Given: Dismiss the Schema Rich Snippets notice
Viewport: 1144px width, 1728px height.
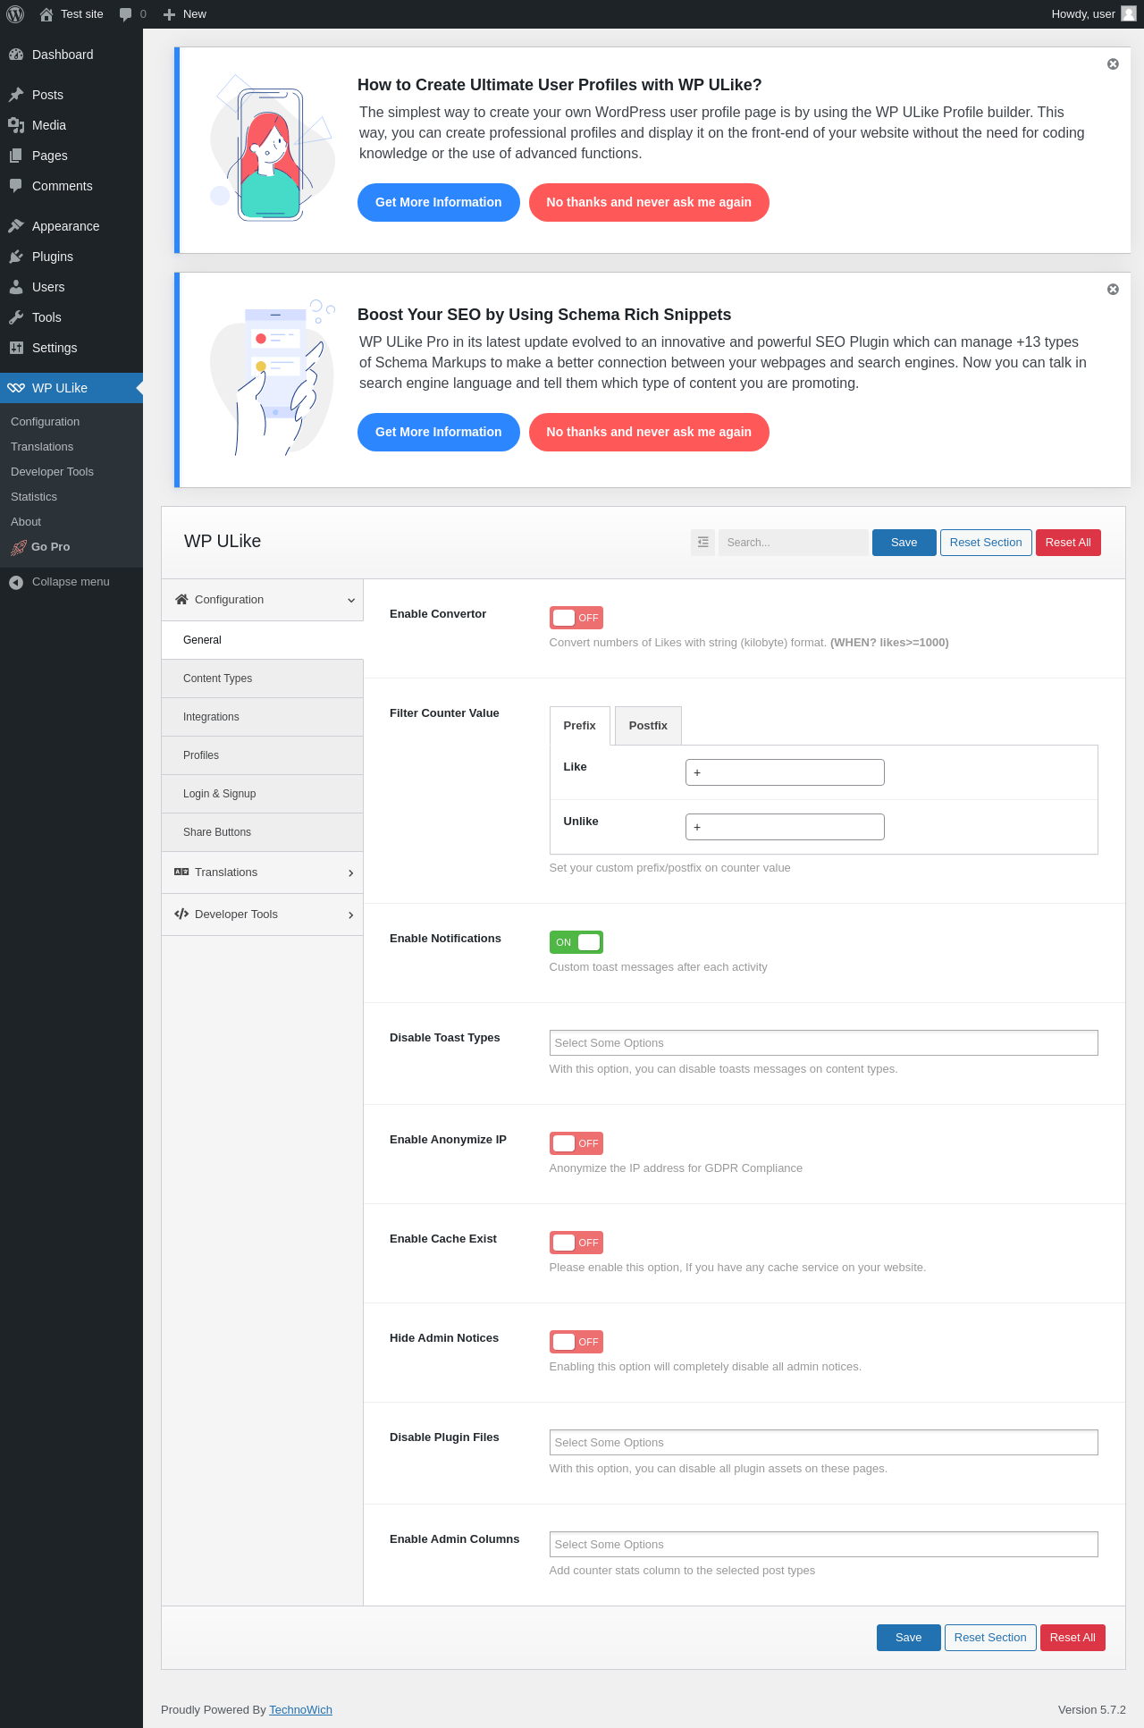Looking at the screenshot, I should [x=1113, y=290].
